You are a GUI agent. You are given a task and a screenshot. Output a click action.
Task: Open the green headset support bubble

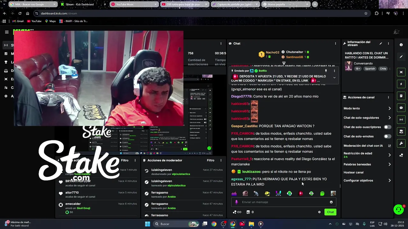(x=398, y=209)
